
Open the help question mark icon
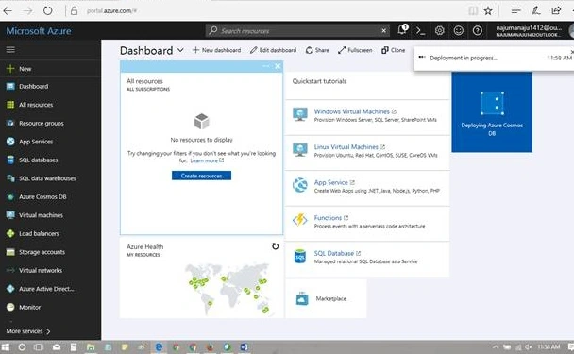[478, 31]
